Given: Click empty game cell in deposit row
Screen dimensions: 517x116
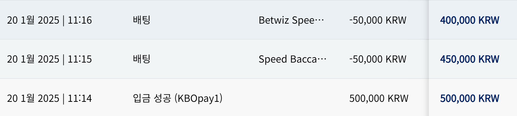Looking at the screenshot, I should (299, 98).
